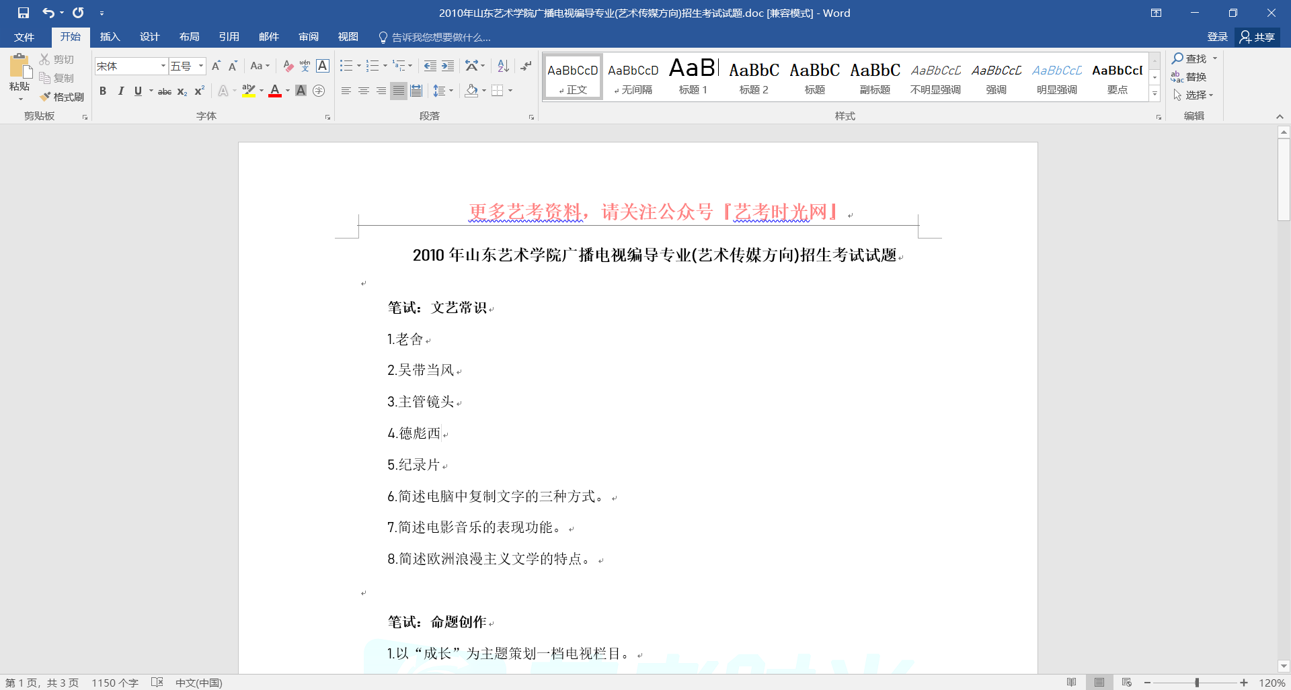
Task: Toggle Italic formatting
Action: coord(120,91)
